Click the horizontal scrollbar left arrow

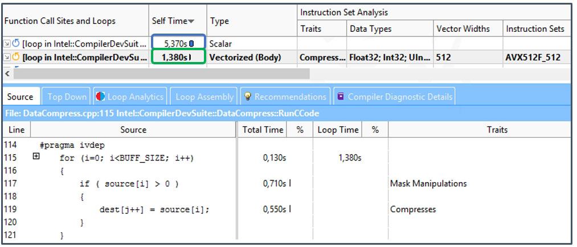tap(7, 73)
